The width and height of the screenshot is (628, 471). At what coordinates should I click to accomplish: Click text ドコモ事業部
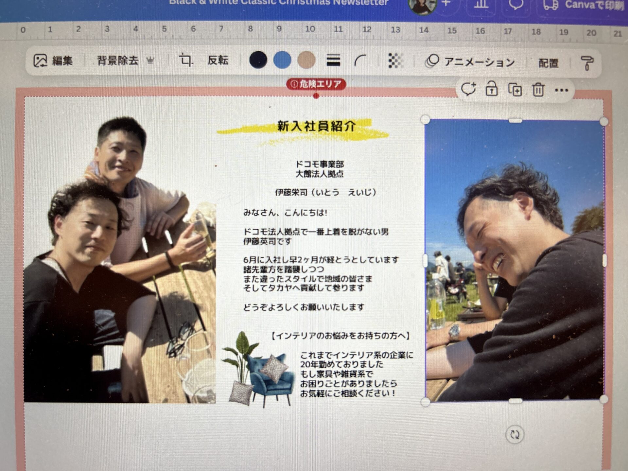319,164
